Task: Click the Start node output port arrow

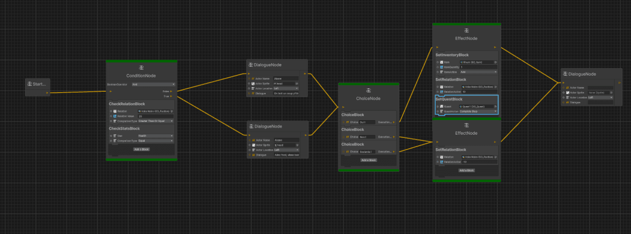Action: coord(48,92)
